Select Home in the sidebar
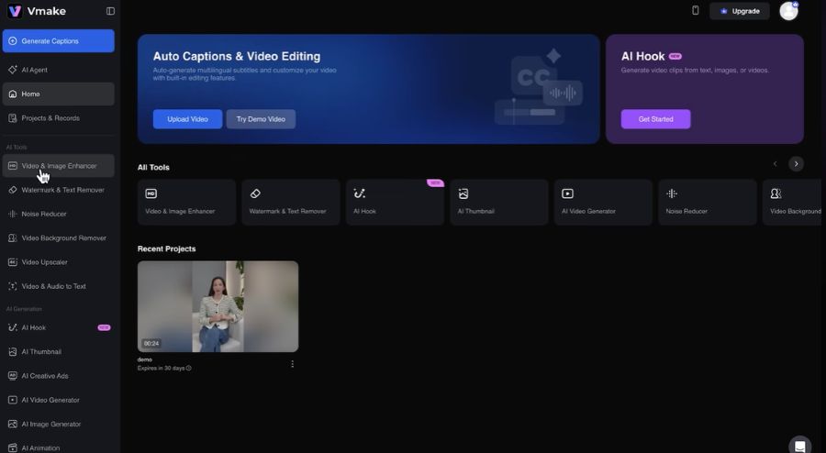 59,94
